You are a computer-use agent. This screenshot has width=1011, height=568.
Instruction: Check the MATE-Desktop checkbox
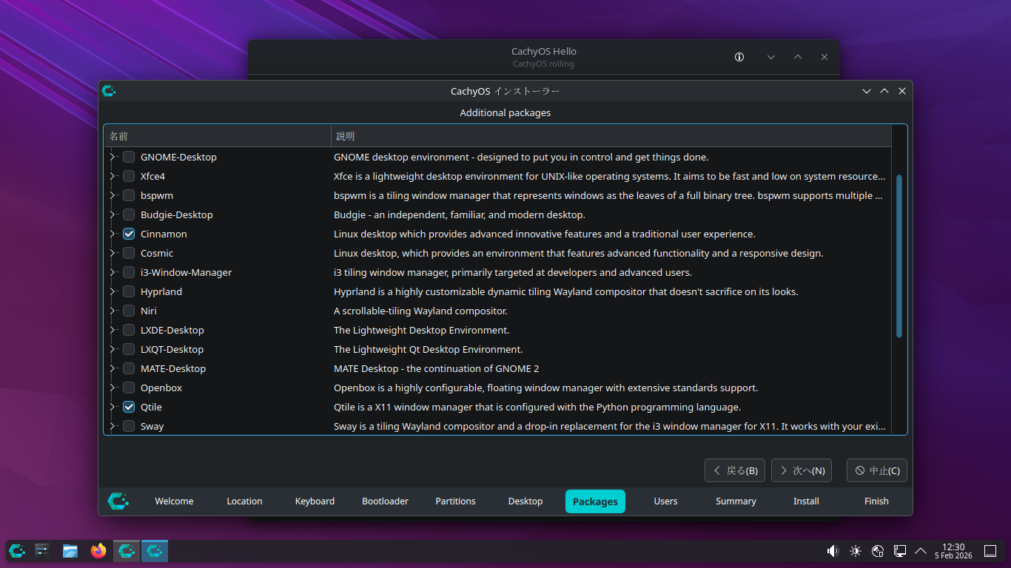129,368
